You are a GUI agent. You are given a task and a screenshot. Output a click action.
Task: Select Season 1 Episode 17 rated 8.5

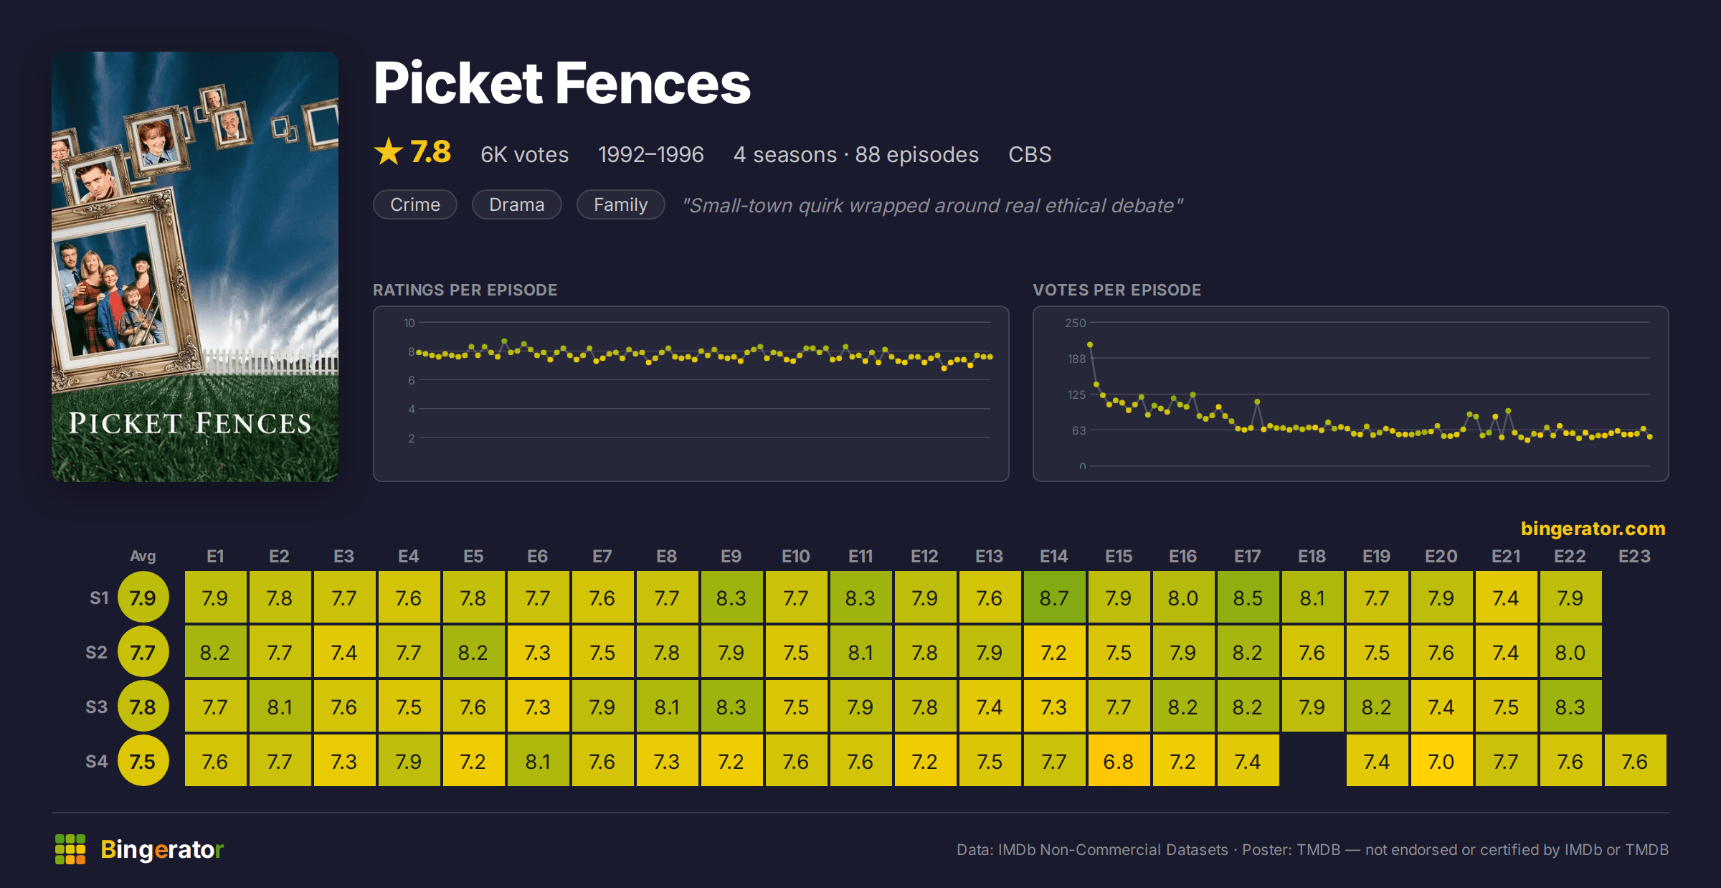pos(1248,597)
